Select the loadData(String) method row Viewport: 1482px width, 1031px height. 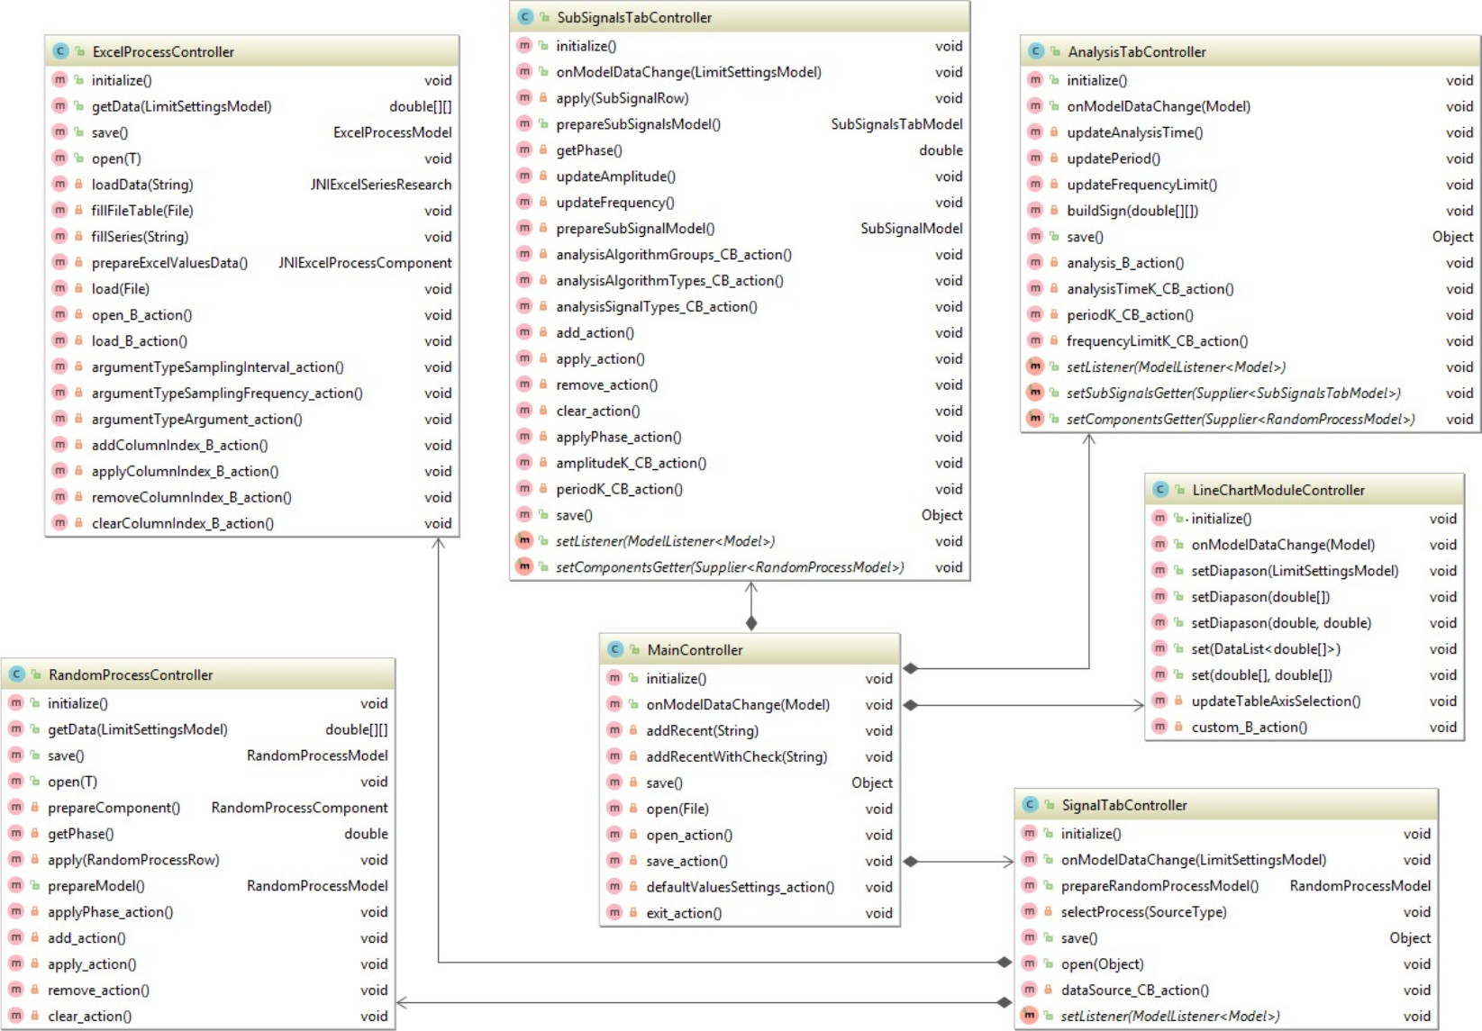click(142, 185)
